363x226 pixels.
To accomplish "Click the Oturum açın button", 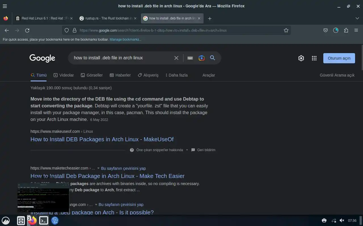I will tap(339, 58).
